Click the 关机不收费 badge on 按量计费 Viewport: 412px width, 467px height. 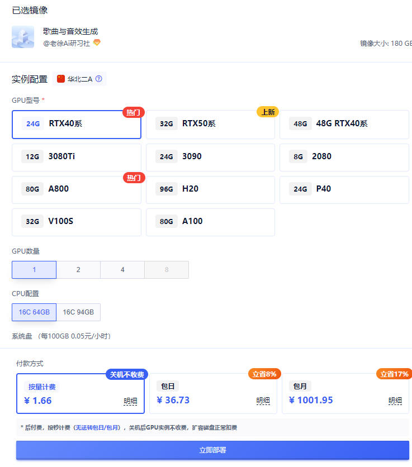pos(126,374)
